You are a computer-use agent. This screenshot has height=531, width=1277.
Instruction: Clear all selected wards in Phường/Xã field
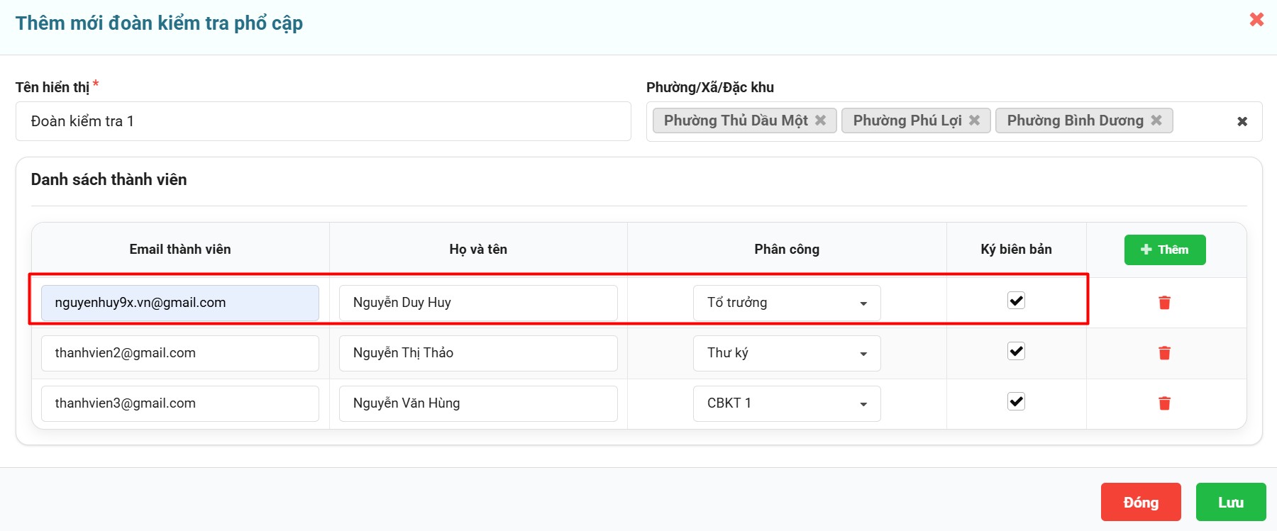pyautogui.click(x=1242, y=122)
